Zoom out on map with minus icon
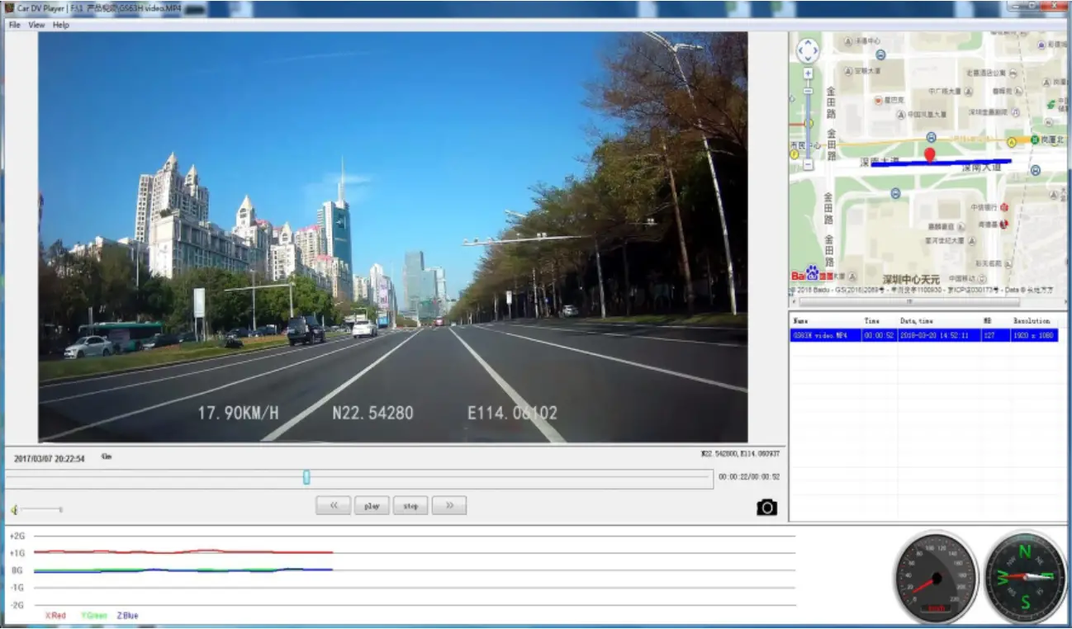The width and height of the screenshot is (1072, 629). click(808, 162)
